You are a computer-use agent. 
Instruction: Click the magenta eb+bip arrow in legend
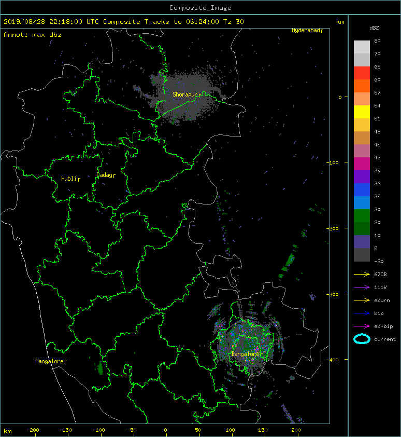click(362, 326)
